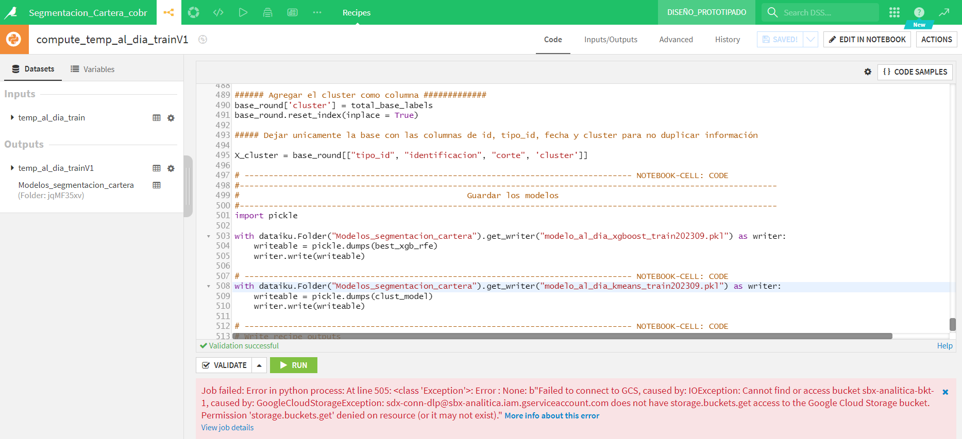Open the Actions button
The width and height of the screenshot is (962, 439).
click(x=937, y=40)
